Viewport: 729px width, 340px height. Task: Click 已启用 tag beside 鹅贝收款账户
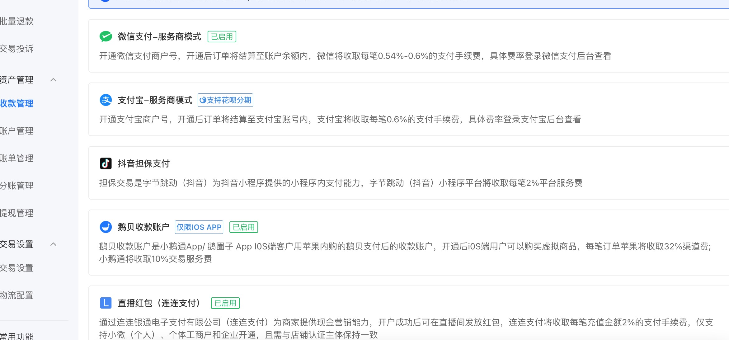coord(244,227)
